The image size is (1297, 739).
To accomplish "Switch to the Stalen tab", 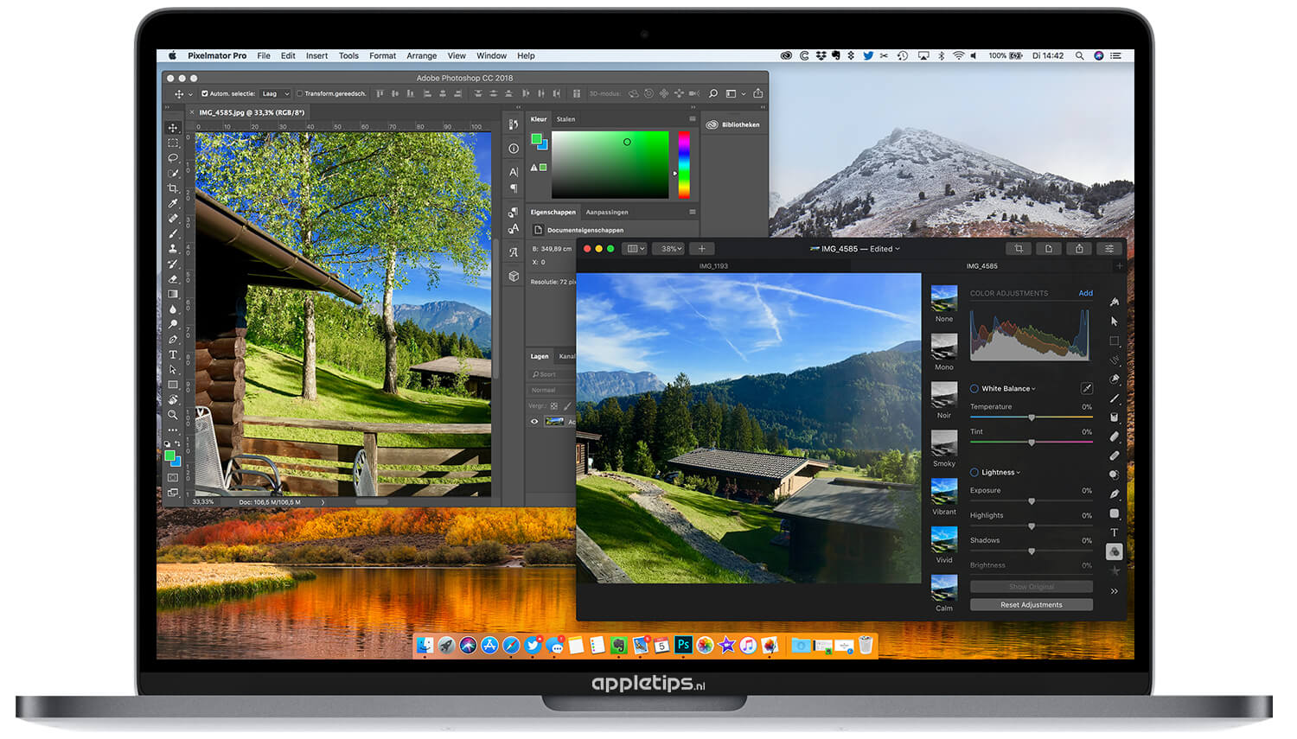I will [x=566, y=119].
